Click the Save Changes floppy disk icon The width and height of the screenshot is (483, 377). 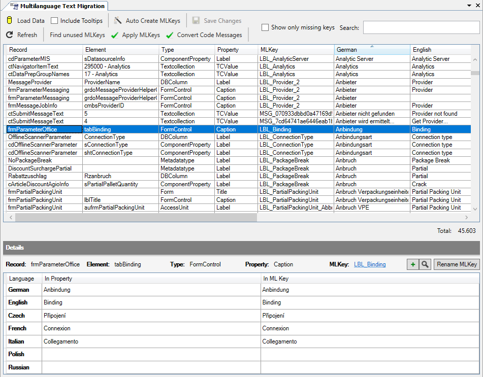coord(196,21)
